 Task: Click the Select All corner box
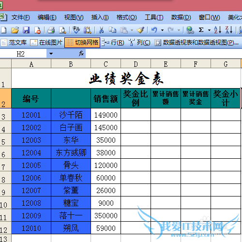click(5, 63)
